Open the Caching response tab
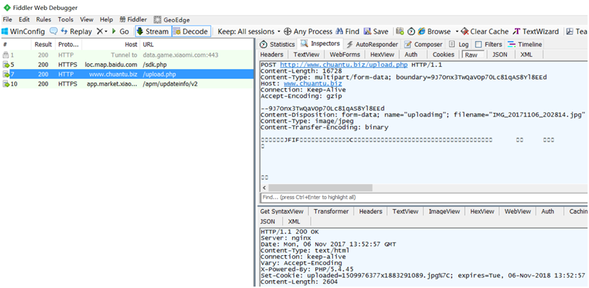The width and height of the screenshot is (589, 288). 578,211
